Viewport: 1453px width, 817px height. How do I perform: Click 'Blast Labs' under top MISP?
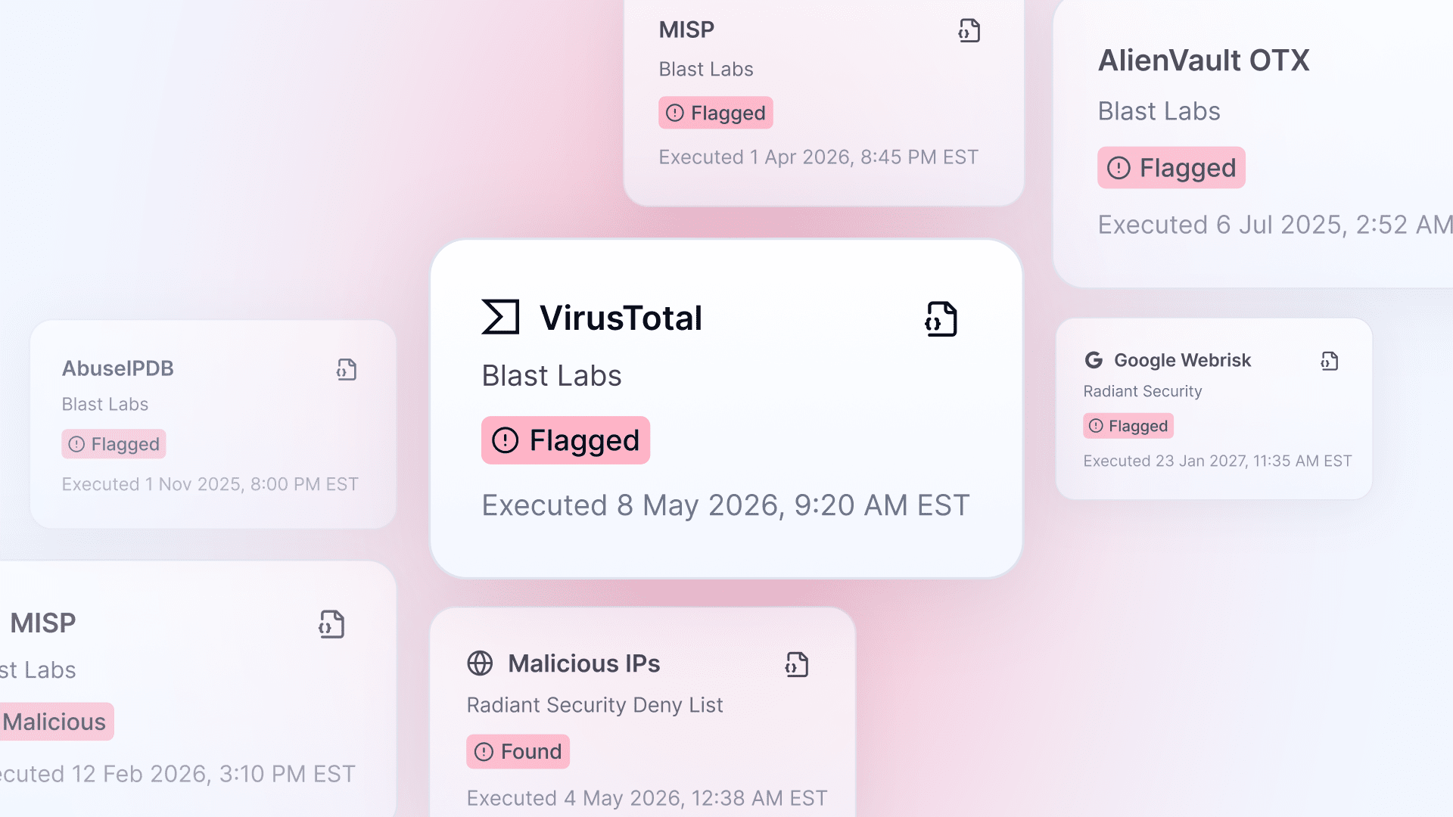[705, 69]
